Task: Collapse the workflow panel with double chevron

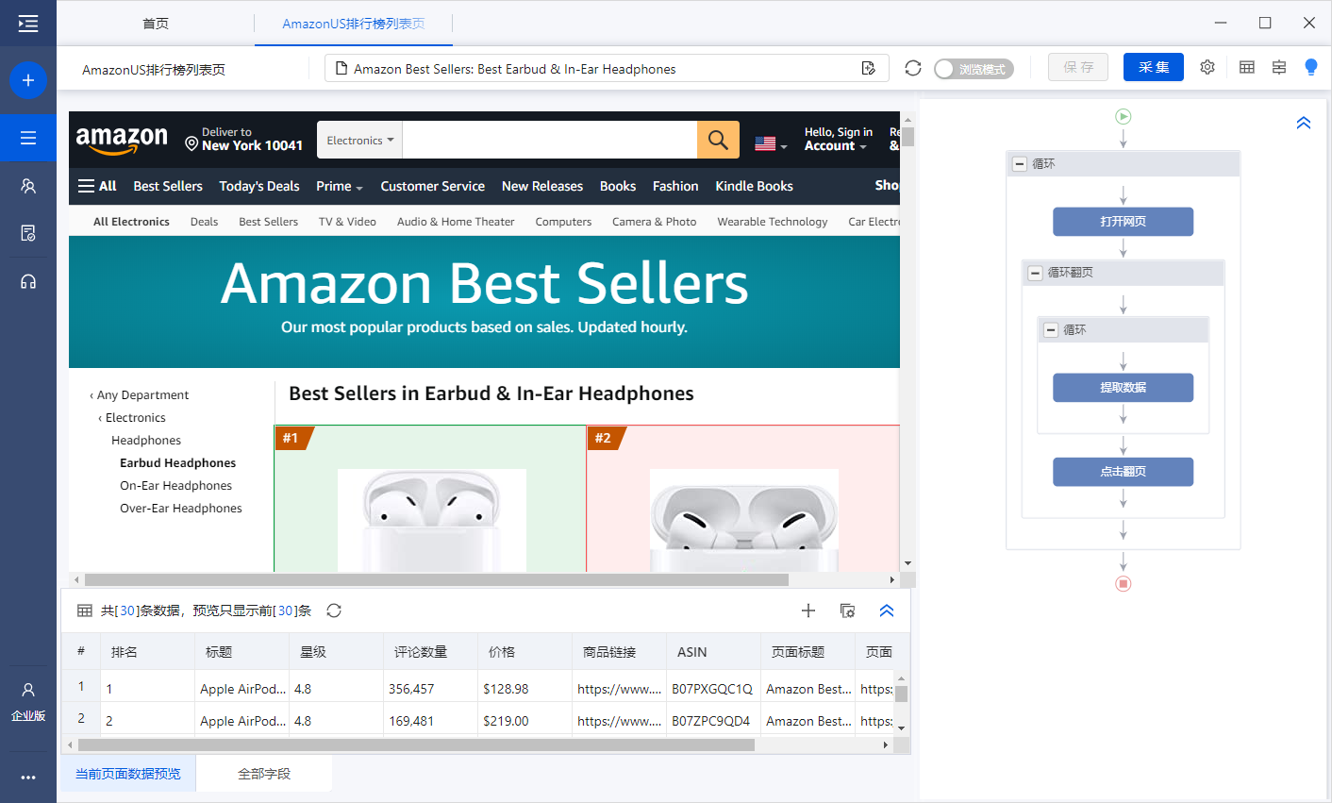Action: (1304, 123)
